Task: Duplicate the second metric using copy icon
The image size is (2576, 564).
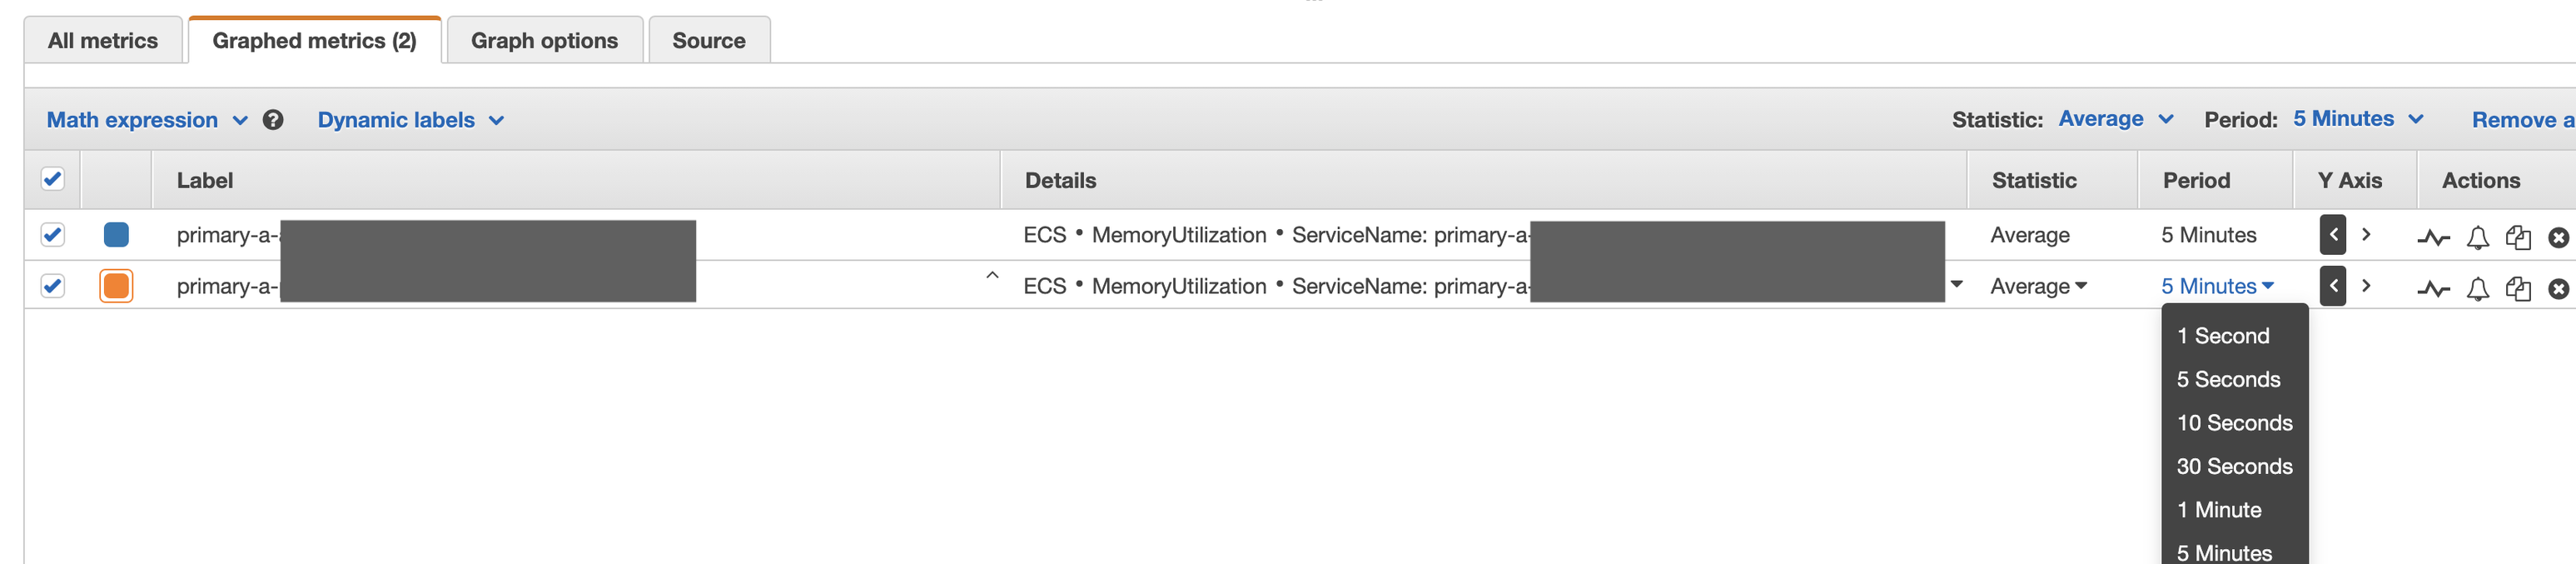Action: [2517, 289]
